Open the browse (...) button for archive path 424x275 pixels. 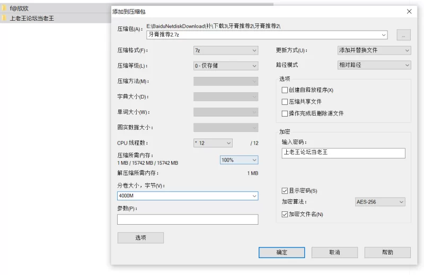click(403, 35)
